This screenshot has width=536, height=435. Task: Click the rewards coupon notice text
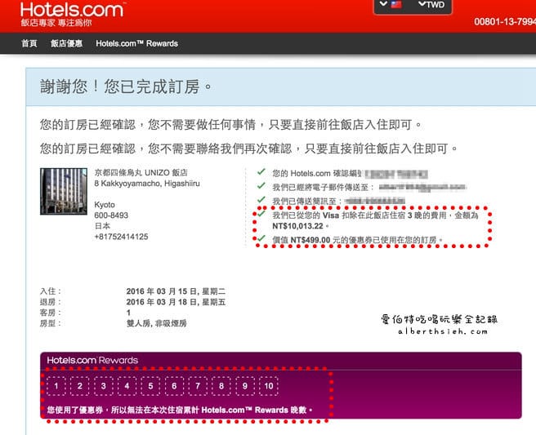tap(180, 410)
